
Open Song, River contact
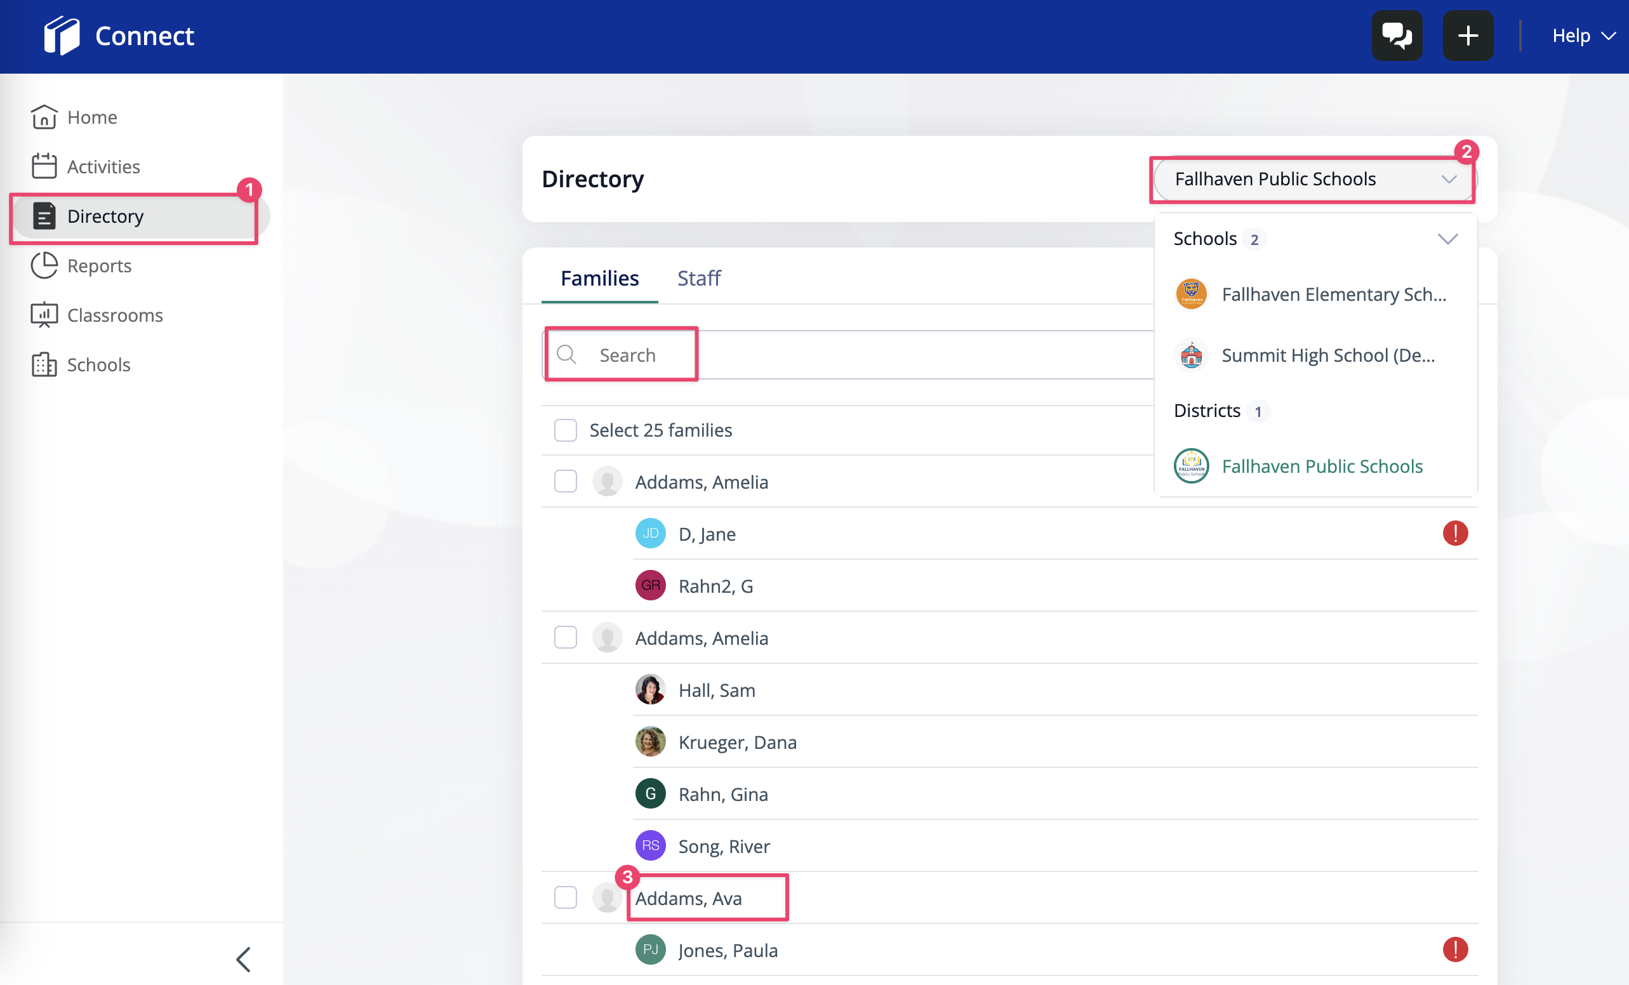724,847
